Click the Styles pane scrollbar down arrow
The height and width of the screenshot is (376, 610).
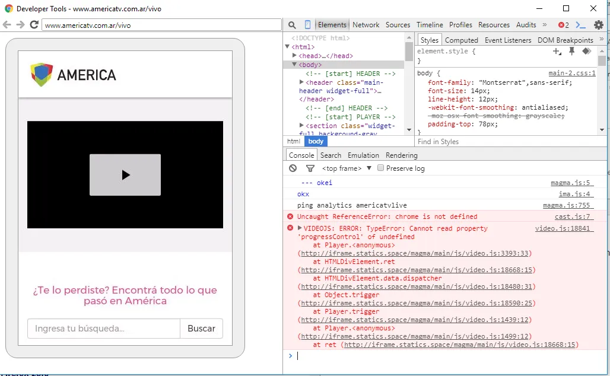point(602,129)
